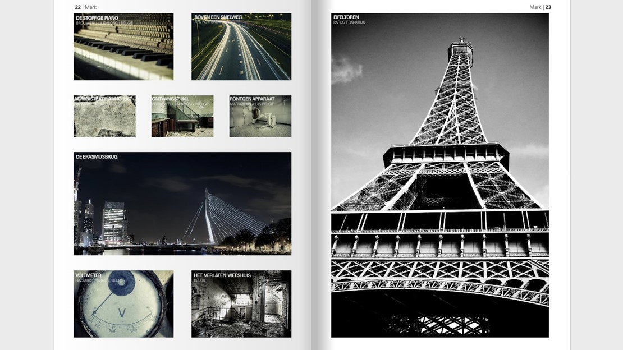
Task: Select the RÖNTGEN APPARAAT caption title
Action: coord(252,99)
